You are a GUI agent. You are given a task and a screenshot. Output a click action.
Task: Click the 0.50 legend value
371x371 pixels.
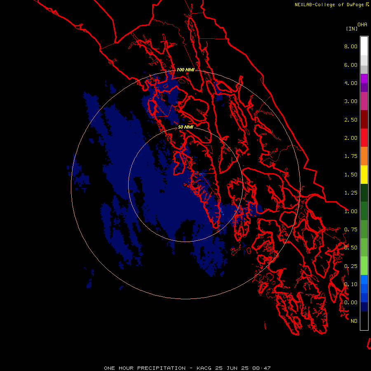point(351,248)
